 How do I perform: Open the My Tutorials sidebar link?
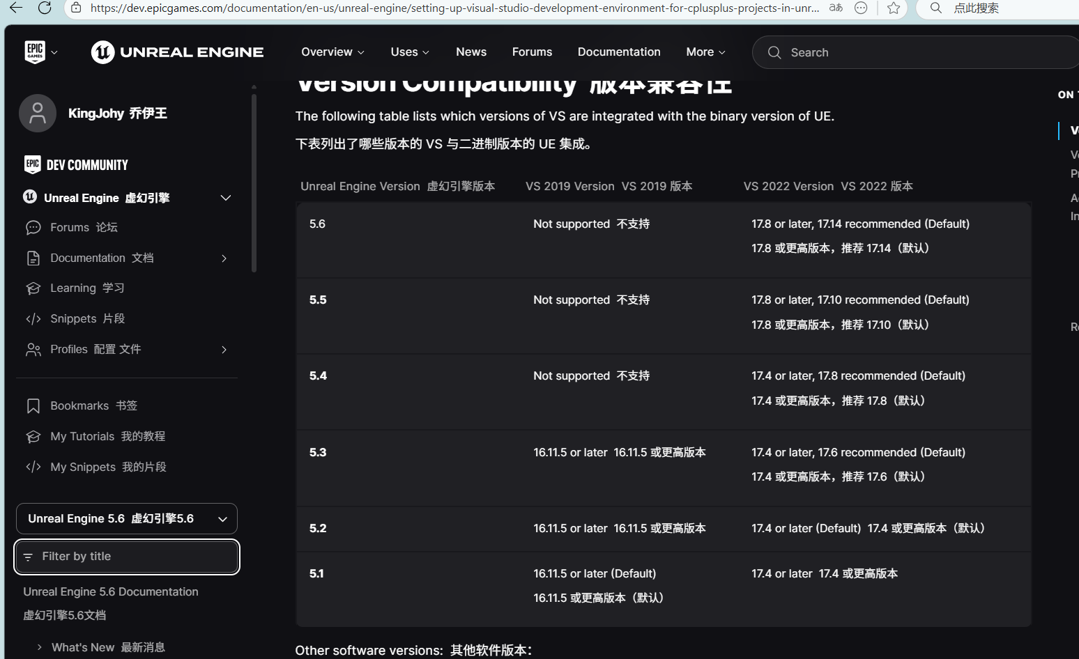point(107,437)
